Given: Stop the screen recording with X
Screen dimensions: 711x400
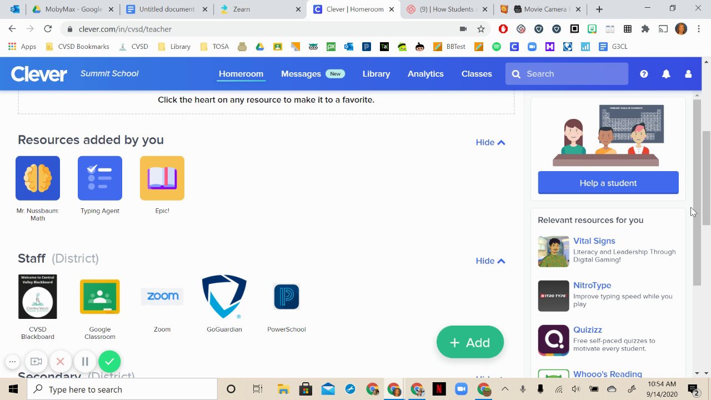Looking at the screenshot, I should [61, 362].
